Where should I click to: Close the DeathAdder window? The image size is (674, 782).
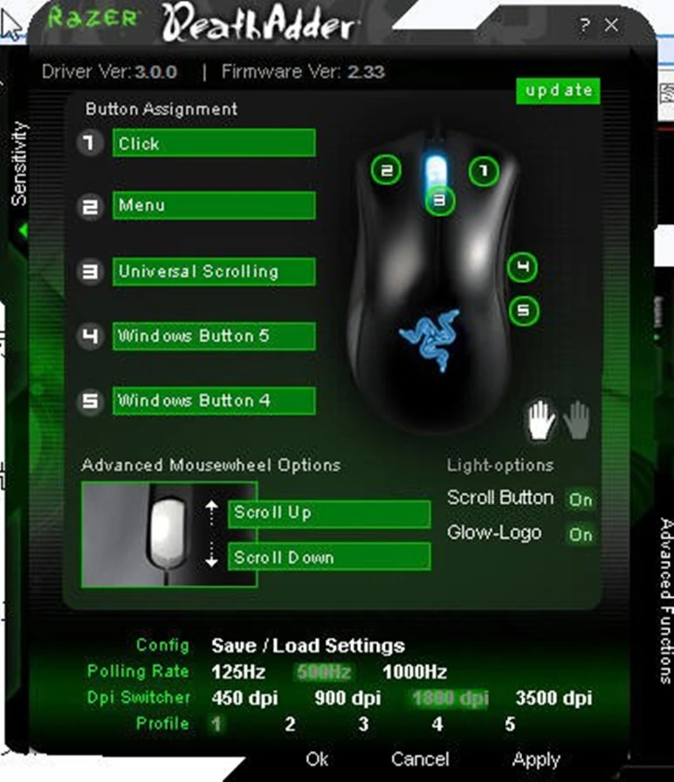click(x=611, y=25)
